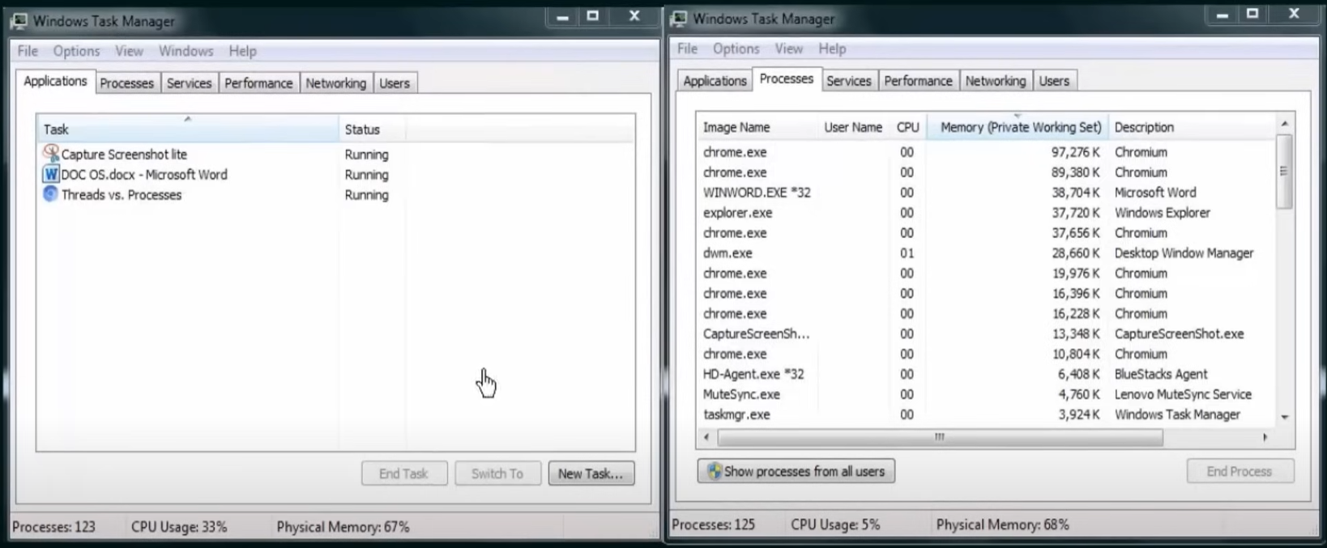Click the End Task button
1327x548 pixels.
coord(404,474)
